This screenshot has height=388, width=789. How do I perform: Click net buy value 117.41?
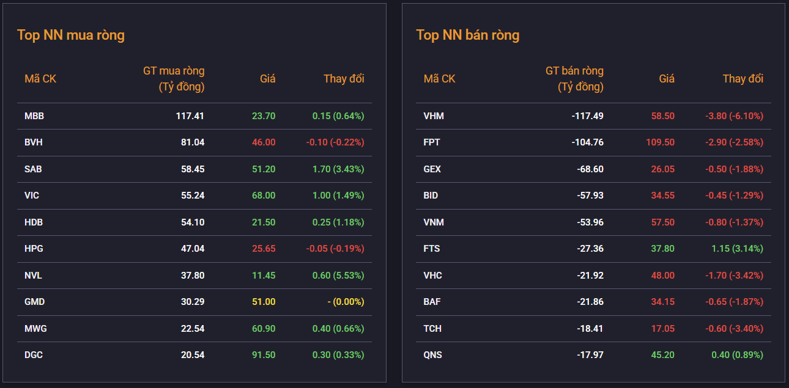190,115
